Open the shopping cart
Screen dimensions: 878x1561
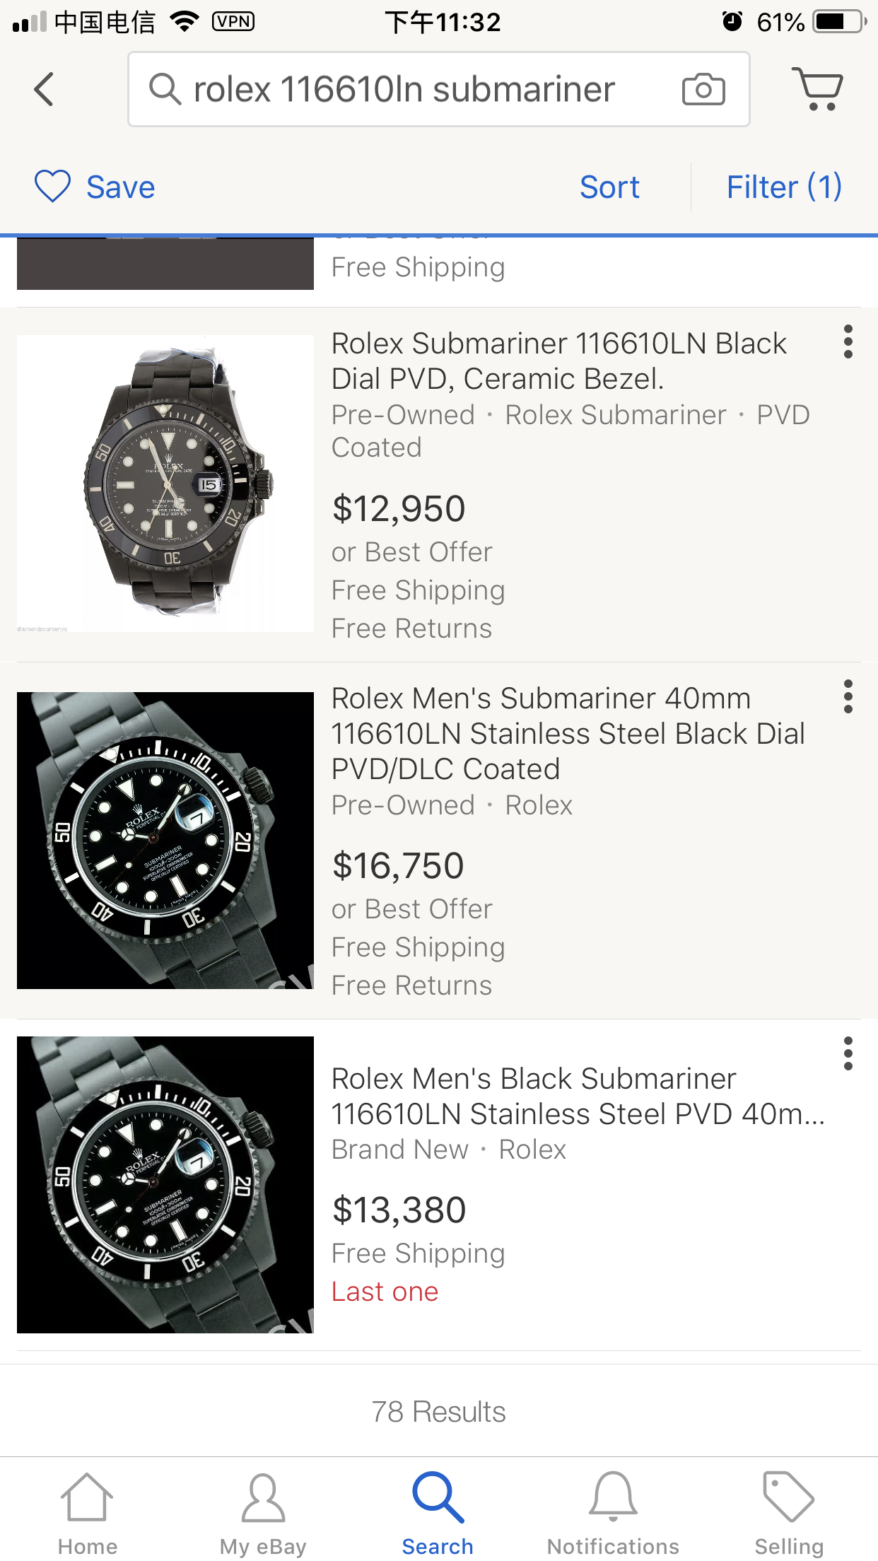(816, 89)
